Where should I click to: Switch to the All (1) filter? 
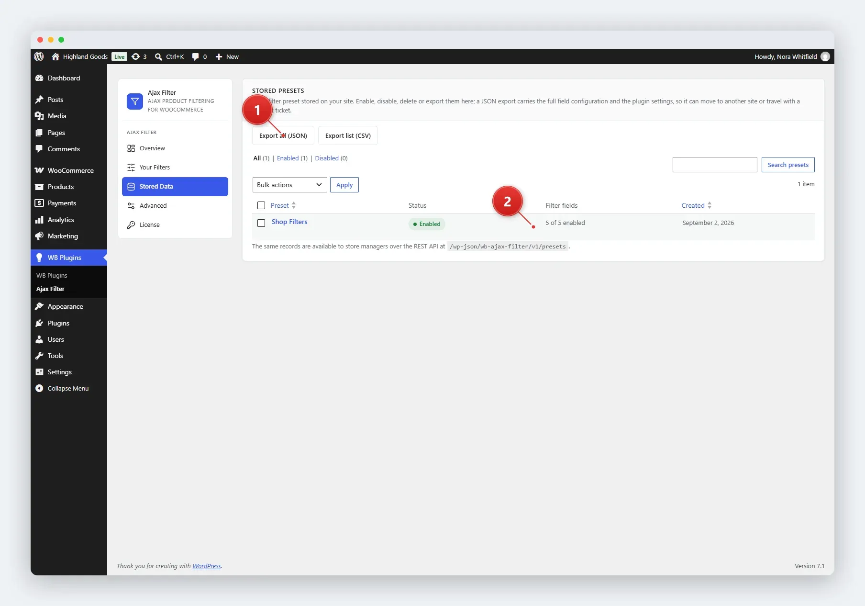[261, 158]
